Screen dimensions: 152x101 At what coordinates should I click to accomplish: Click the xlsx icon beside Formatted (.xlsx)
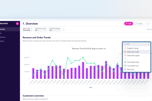(x=125, y=62)
